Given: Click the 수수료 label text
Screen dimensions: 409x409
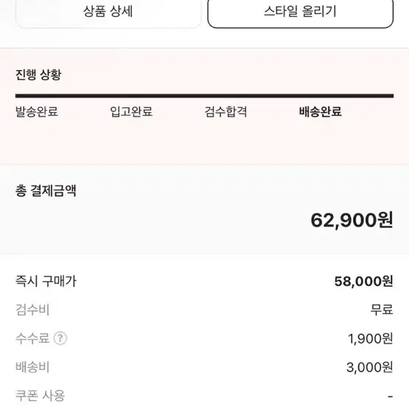Looking at the screenshot, I should tap(32, 338).
